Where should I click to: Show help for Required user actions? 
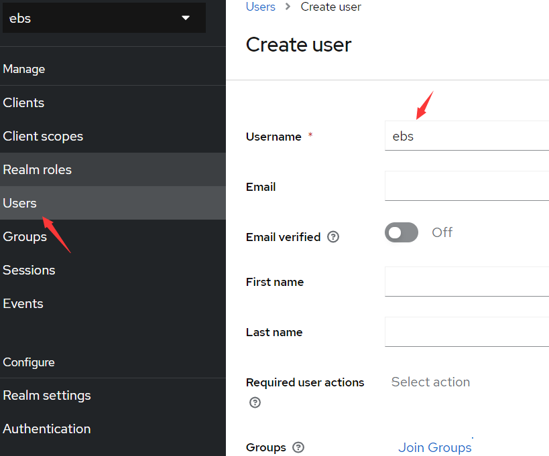[255, 402]
